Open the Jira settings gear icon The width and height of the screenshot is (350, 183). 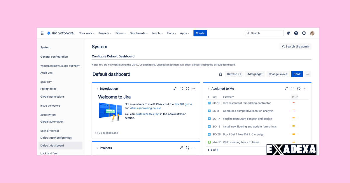coord(304,33)
